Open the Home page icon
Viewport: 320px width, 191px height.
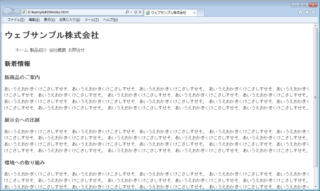pyautogui.click(x=301, y=12)
